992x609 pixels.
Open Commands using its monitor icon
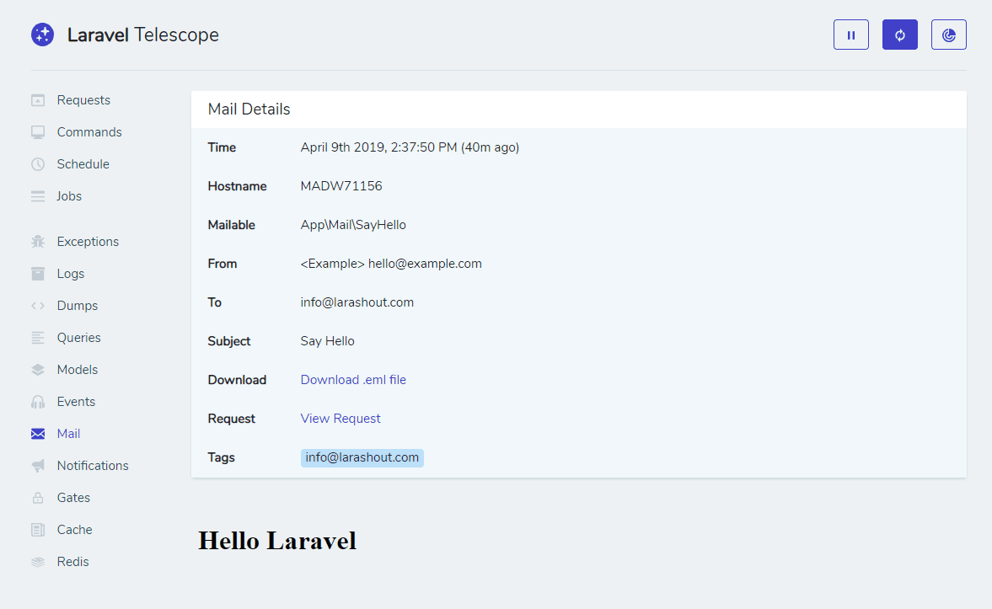coord(37,131)
